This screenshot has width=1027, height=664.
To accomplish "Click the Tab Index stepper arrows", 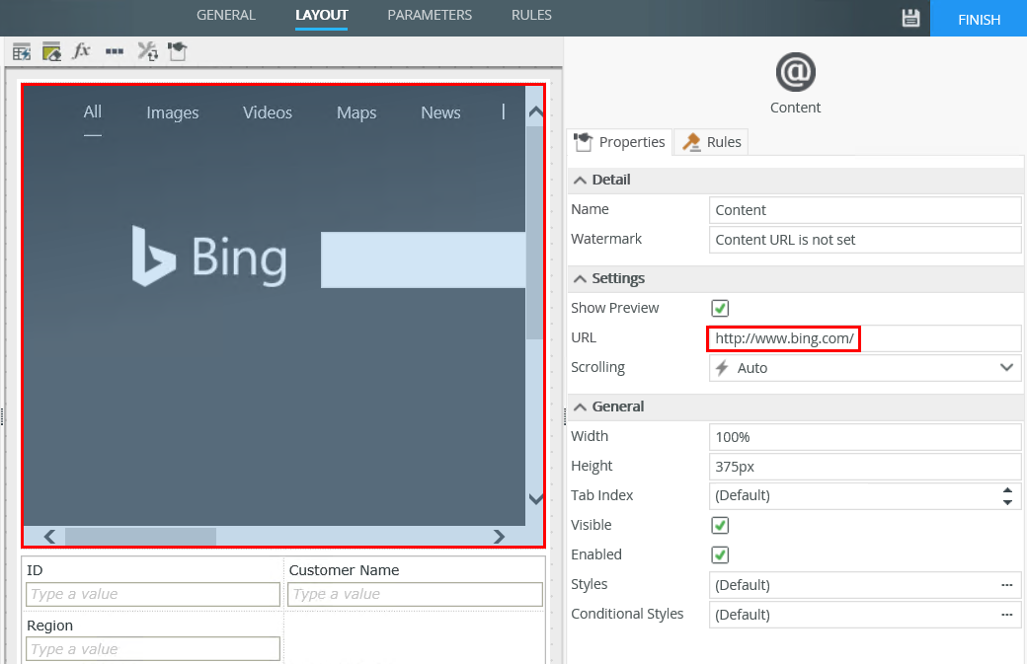I will (x=1007, y=496).
